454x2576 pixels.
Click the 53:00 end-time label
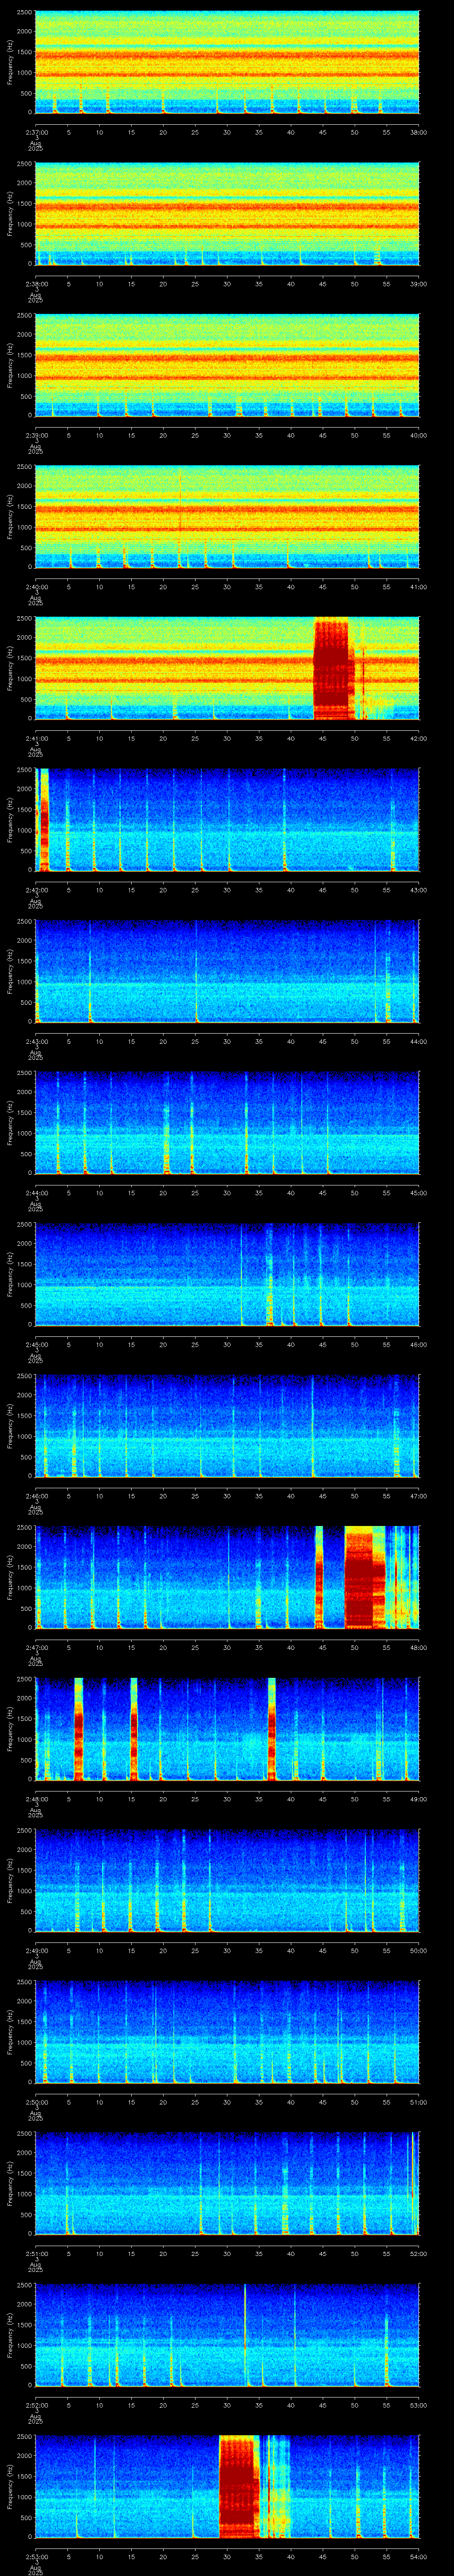[418, 2405]
